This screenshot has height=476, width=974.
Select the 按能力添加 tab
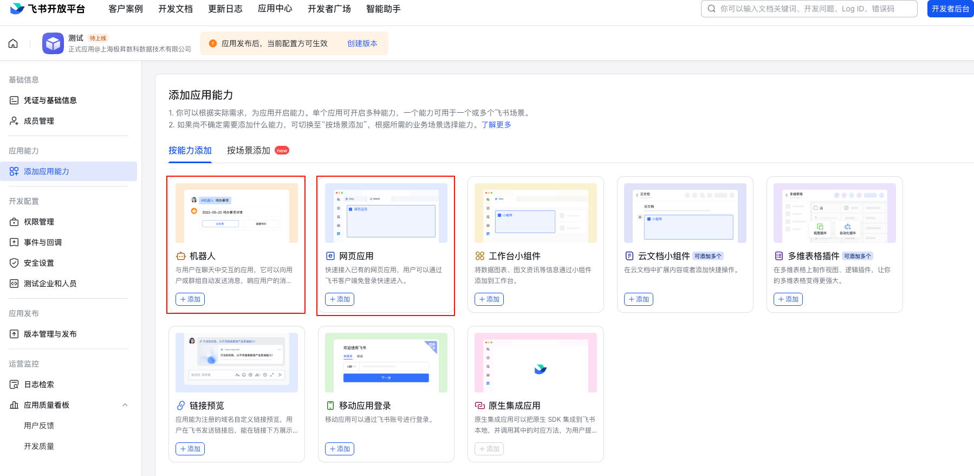pyautogui.click(x=190, y=150)
